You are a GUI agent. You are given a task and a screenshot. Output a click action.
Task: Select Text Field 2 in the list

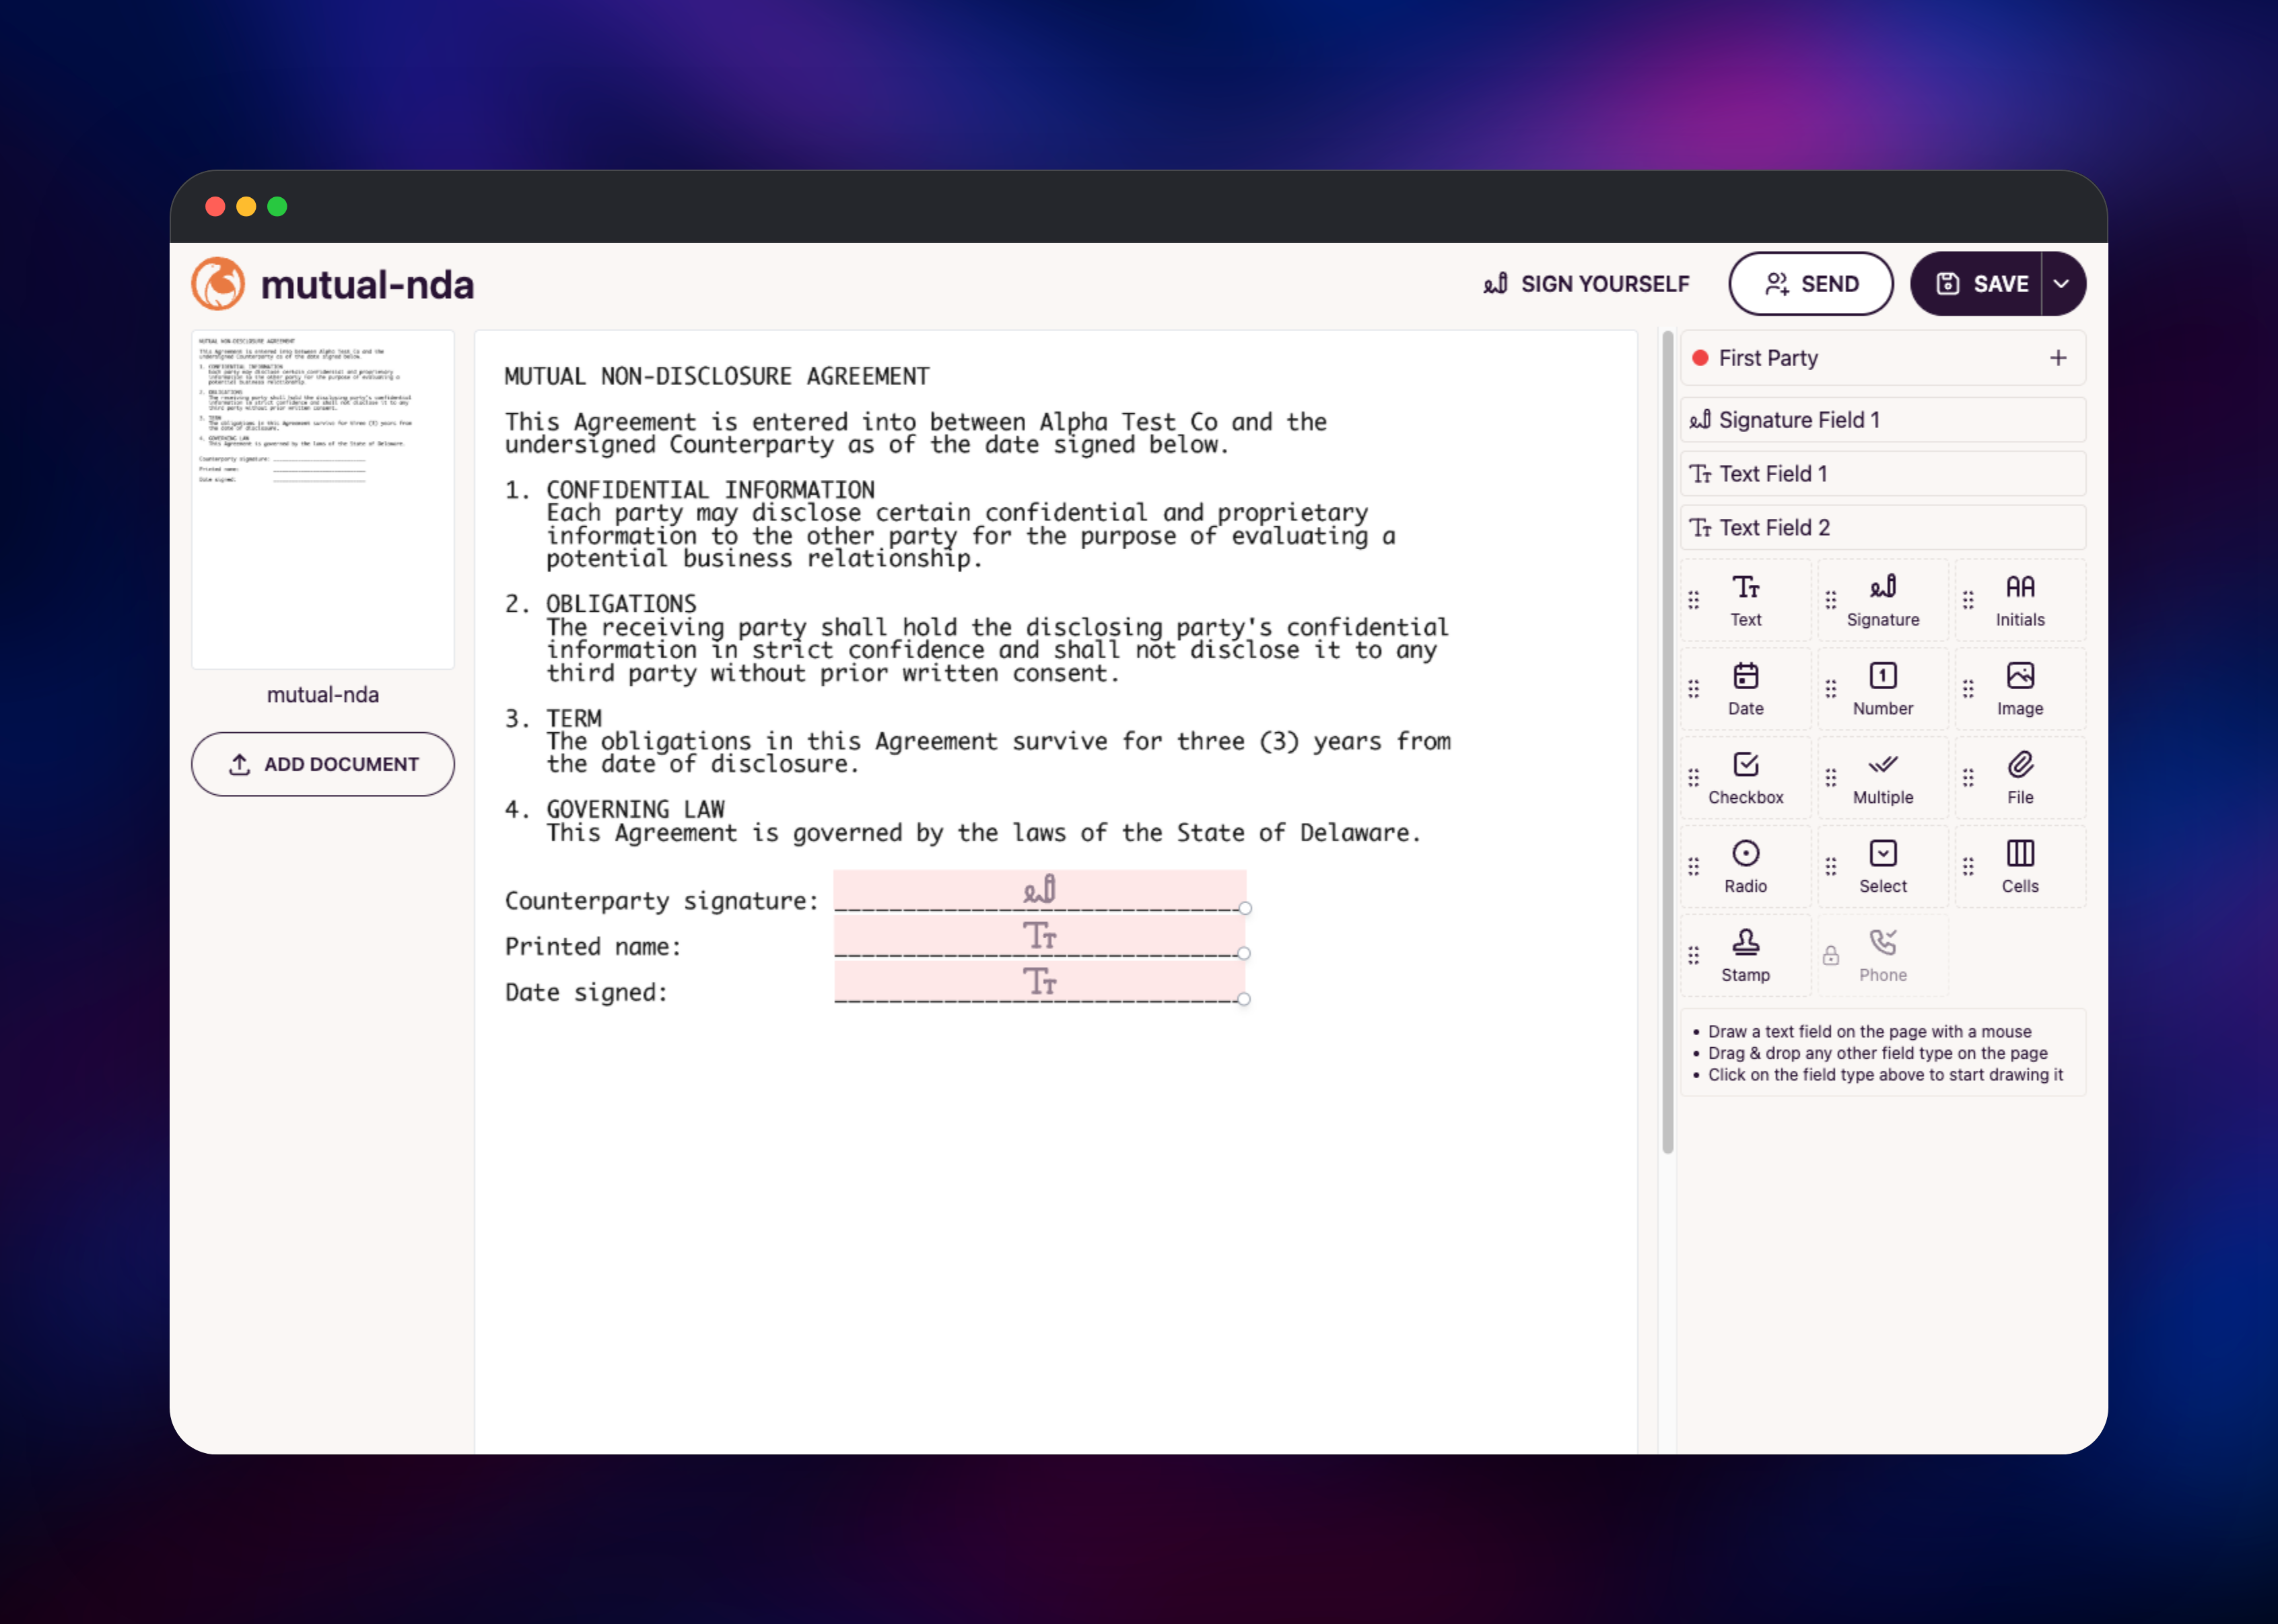click(x=1883, y=528)
